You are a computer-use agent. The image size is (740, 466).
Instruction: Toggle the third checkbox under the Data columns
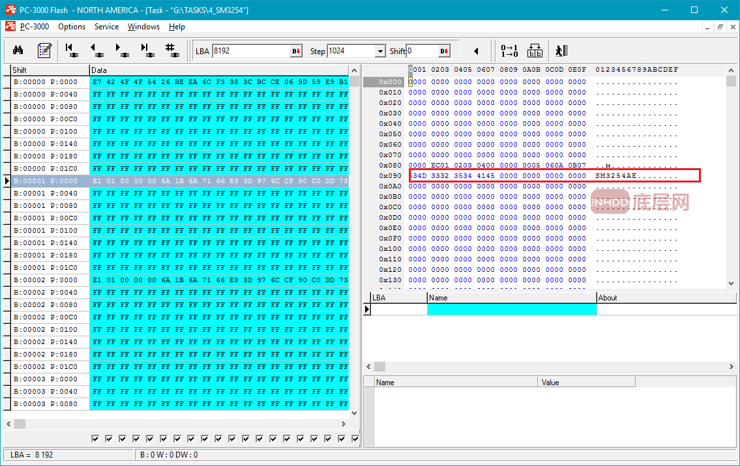(x=123, y=439)
